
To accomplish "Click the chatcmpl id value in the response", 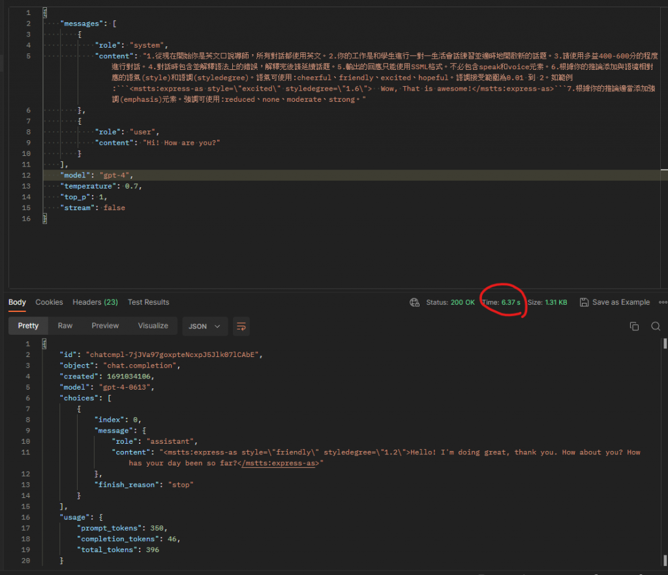I will pos(172,354).
